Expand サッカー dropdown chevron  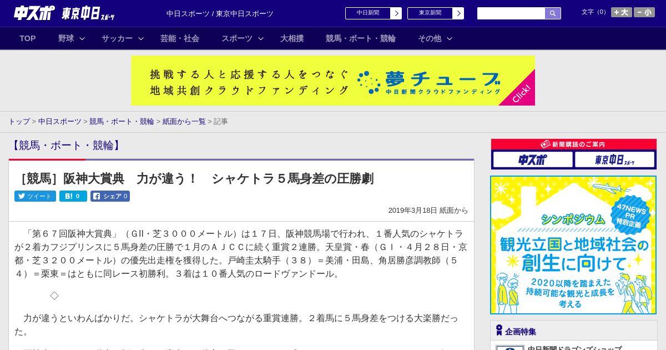tap(141, 38)
